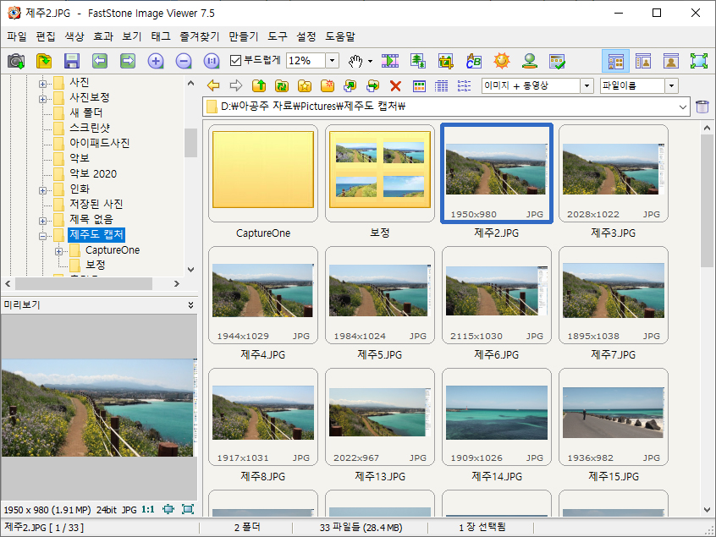Viewport: 716px width, 537px height.
Task: Click the camera acquire icon in toolbar
Action: pos(16,61)
